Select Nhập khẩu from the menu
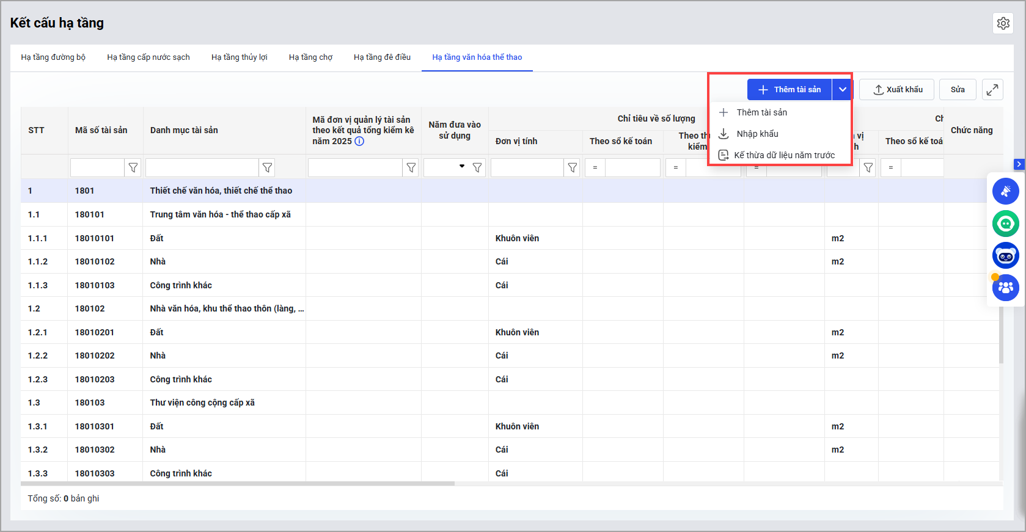This screenshot has width=1026, height=532. pyautogui.click(x=757, y=134)
